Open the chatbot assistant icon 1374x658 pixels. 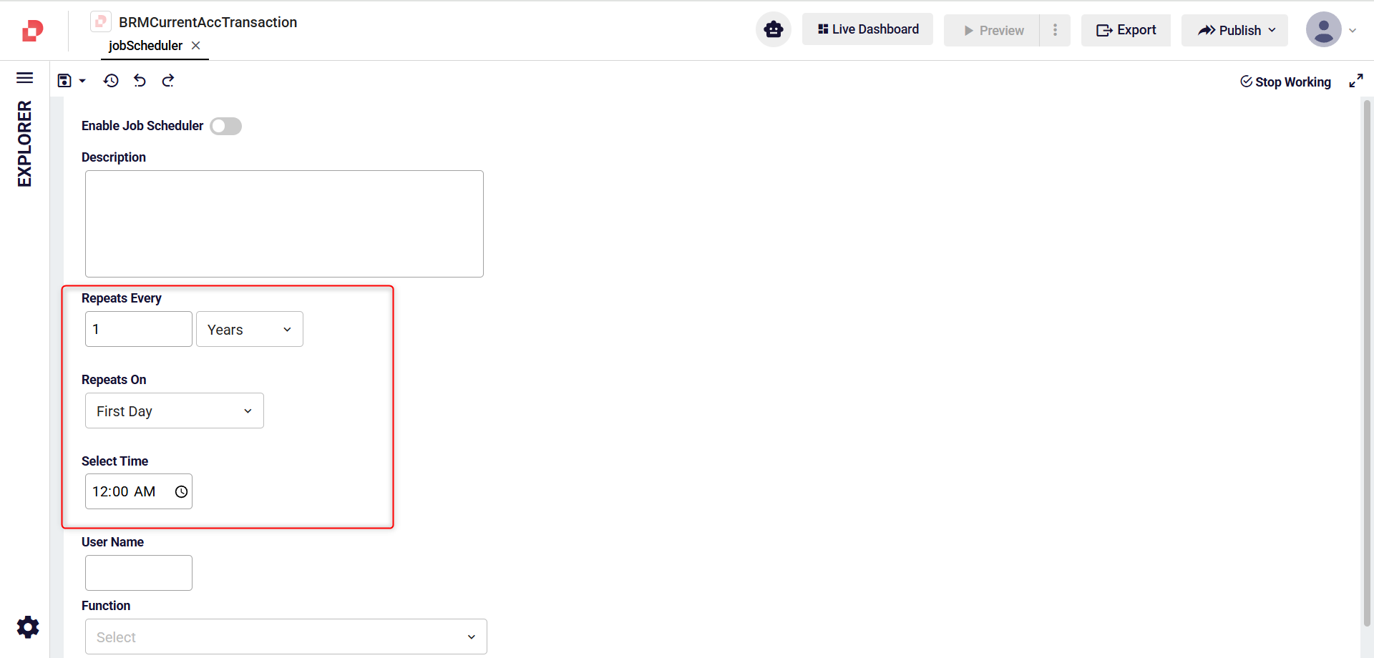click(773, 30)
